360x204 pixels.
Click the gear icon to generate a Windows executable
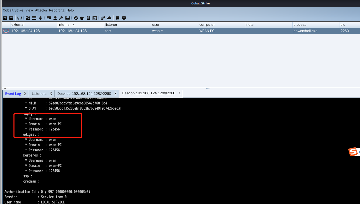tap(76, 18)
